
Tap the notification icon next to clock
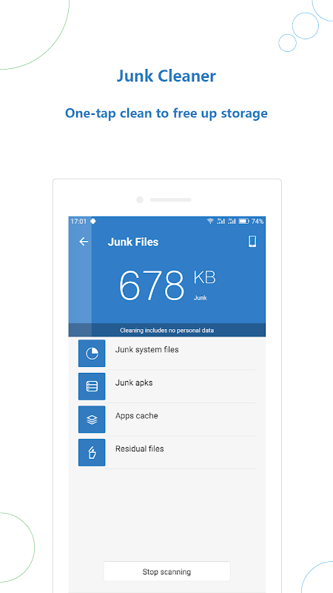93,221
